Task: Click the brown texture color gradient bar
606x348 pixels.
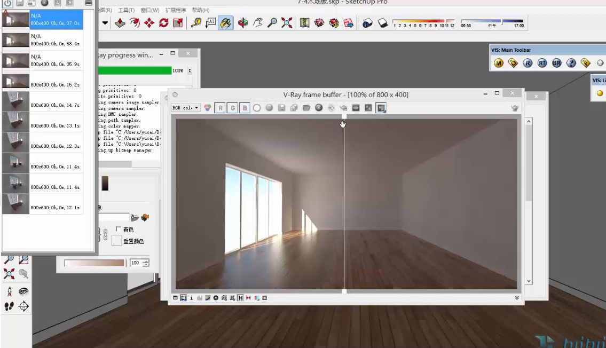Action: click(x=94, y=263)
